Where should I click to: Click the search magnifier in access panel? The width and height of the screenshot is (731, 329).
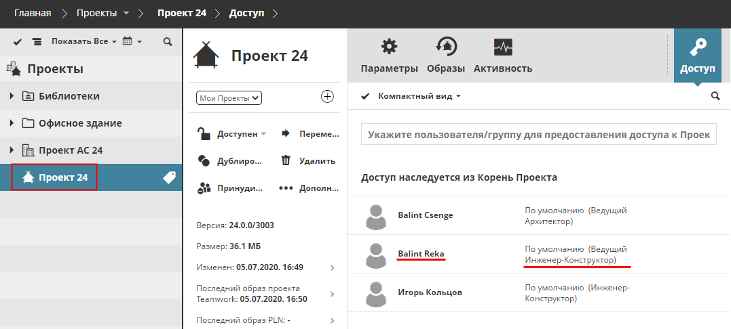pyautogui.click(x=715, y=96)
